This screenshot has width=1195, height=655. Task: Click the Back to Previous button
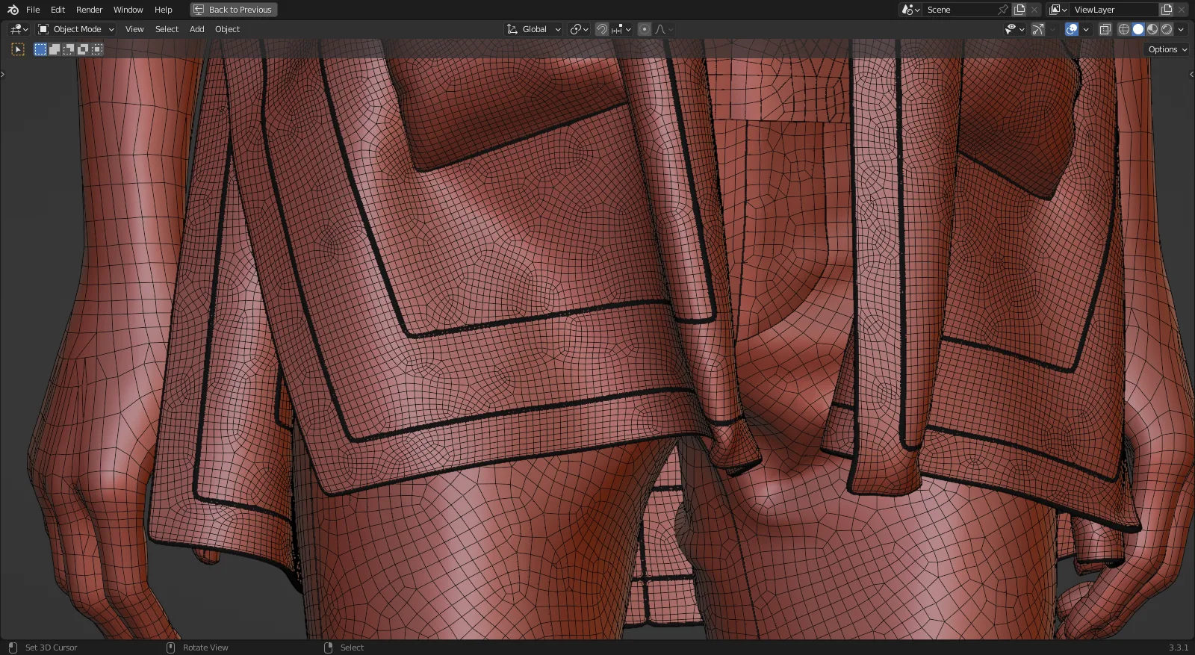click(x=233, y=10)
